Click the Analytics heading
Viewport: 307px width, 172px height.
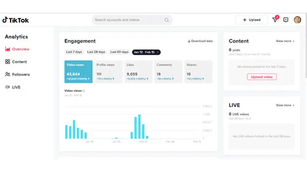coord(16,37)
